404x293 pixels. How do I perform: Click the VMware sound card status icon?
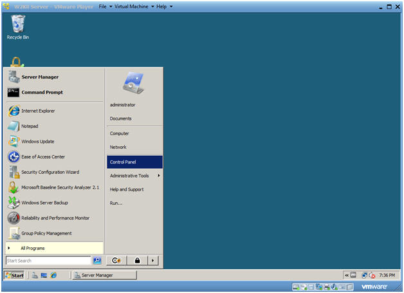334,287
